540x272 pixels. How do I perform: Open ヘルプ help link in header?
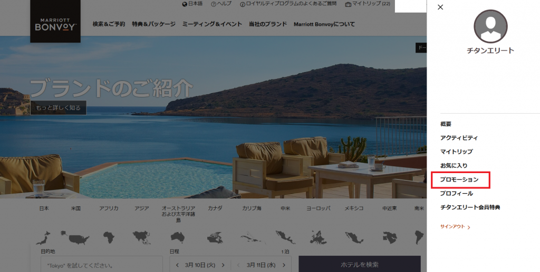coord(221,4)
